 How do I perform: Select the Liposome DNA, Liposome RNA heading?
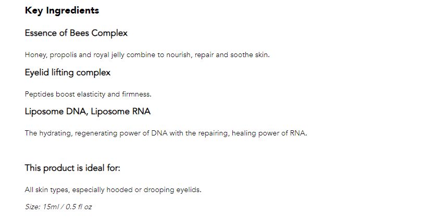(88, 112)
